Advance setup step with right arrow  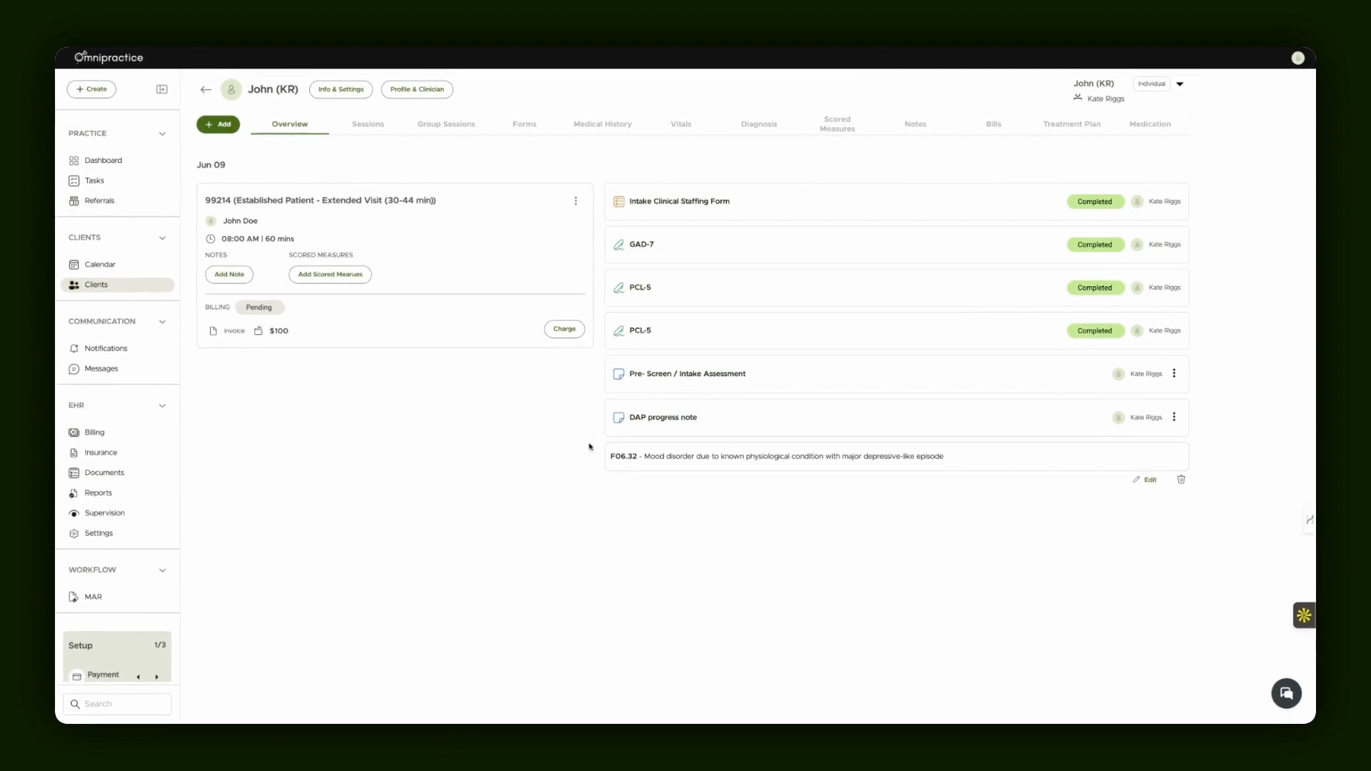156,677
